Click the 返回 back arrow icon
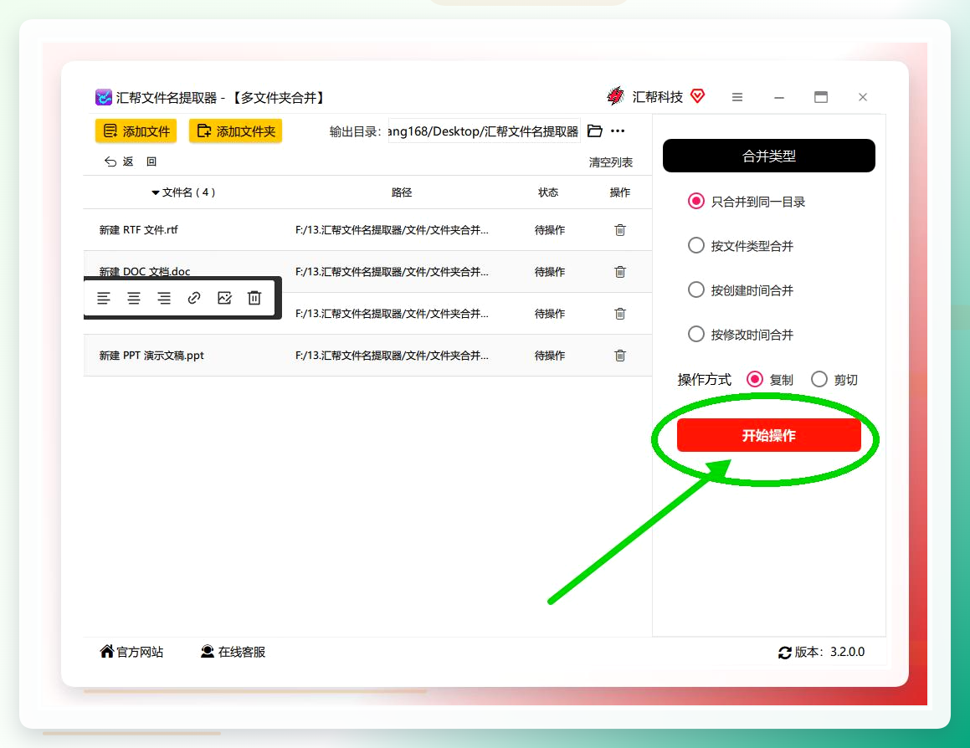 (110, 162)
